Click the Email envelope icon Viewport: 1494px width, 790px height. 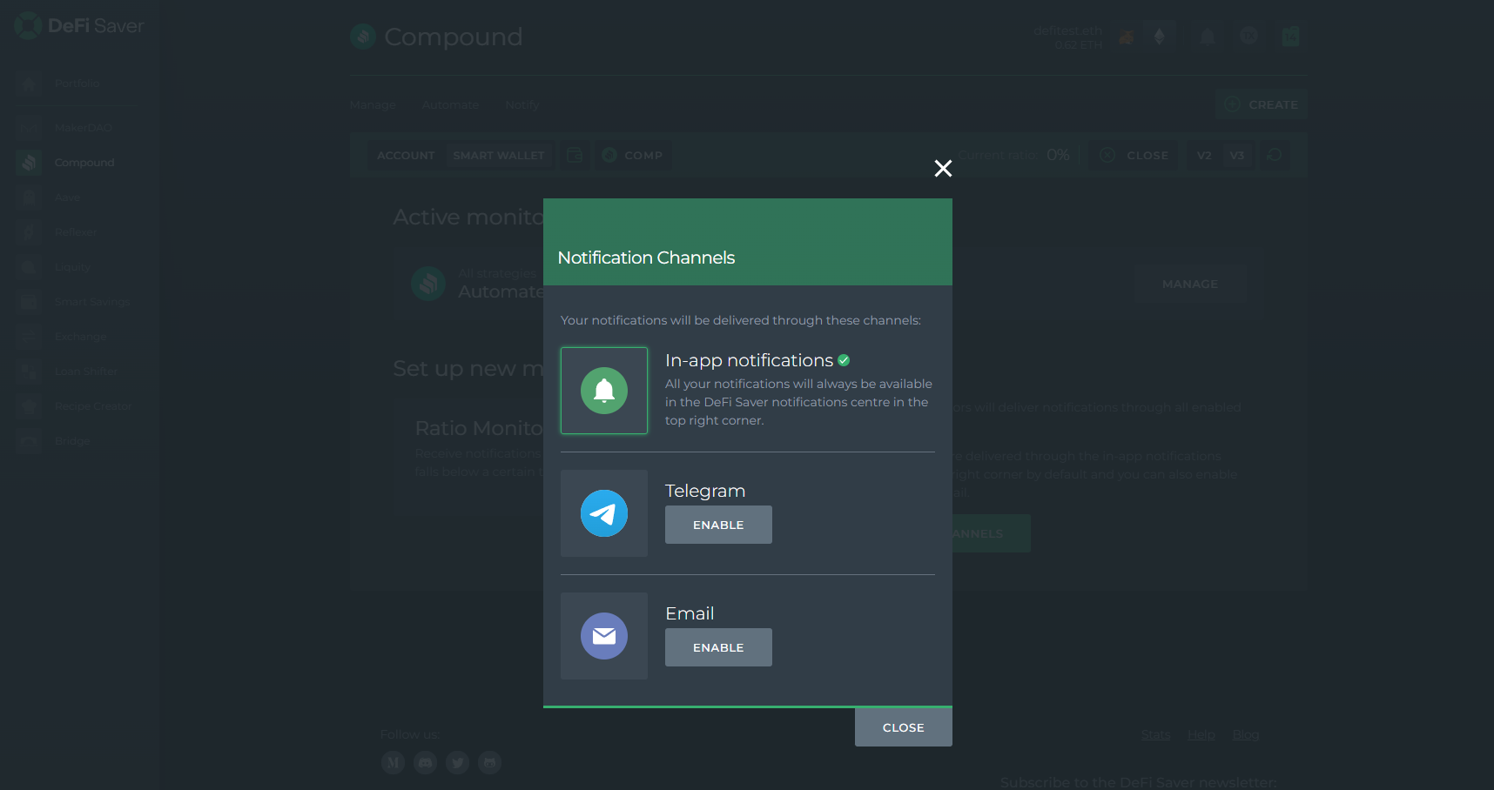(x=604, y=636)
